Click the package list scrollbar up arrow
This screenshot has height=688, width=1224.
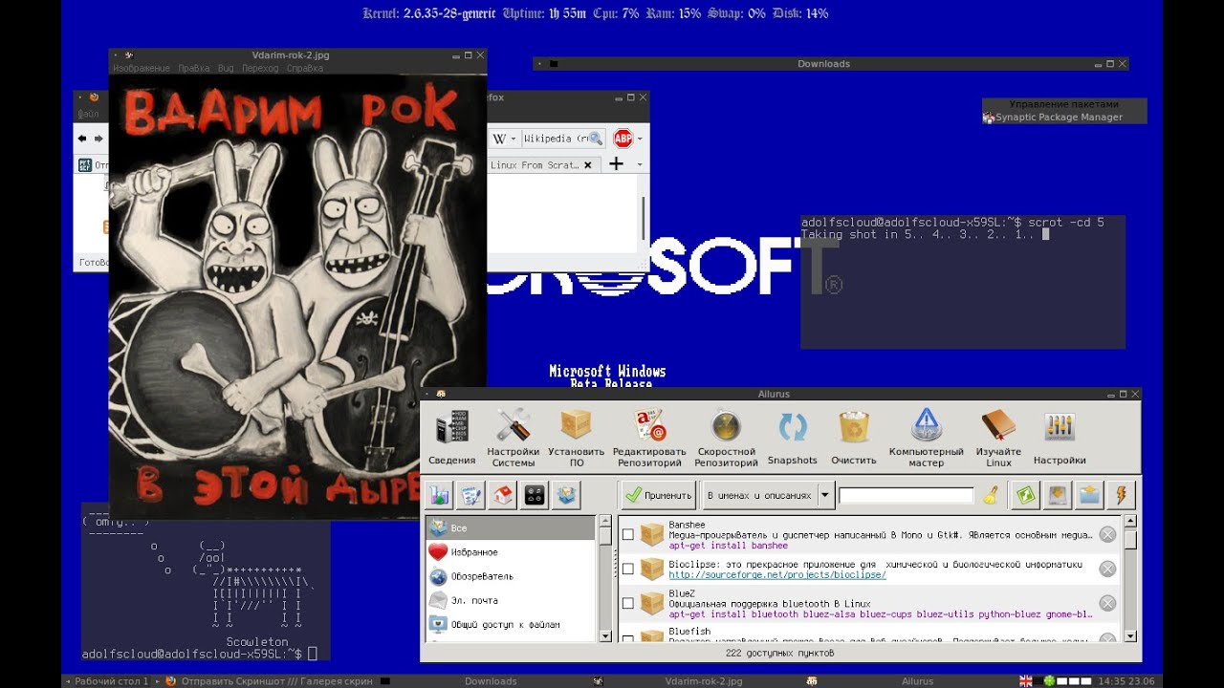tap(1130, 522)
